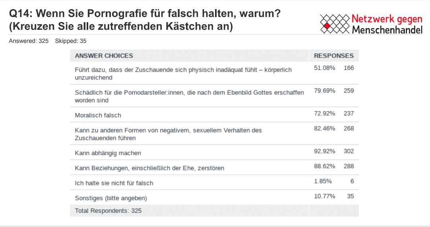Select the negativem sexuellem Verhalten answer row

click(168, 134)
